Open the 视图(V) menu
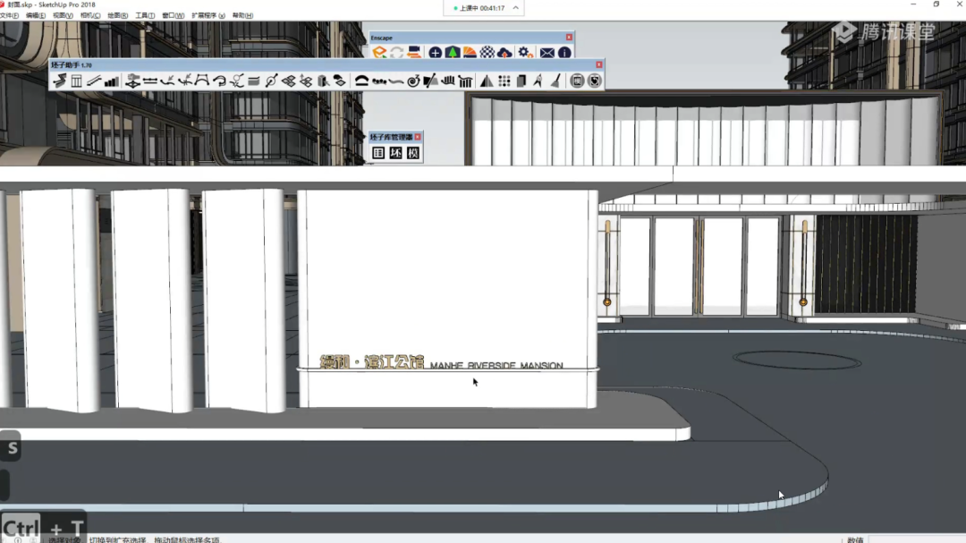966x543 pixels. click(63, 15)
